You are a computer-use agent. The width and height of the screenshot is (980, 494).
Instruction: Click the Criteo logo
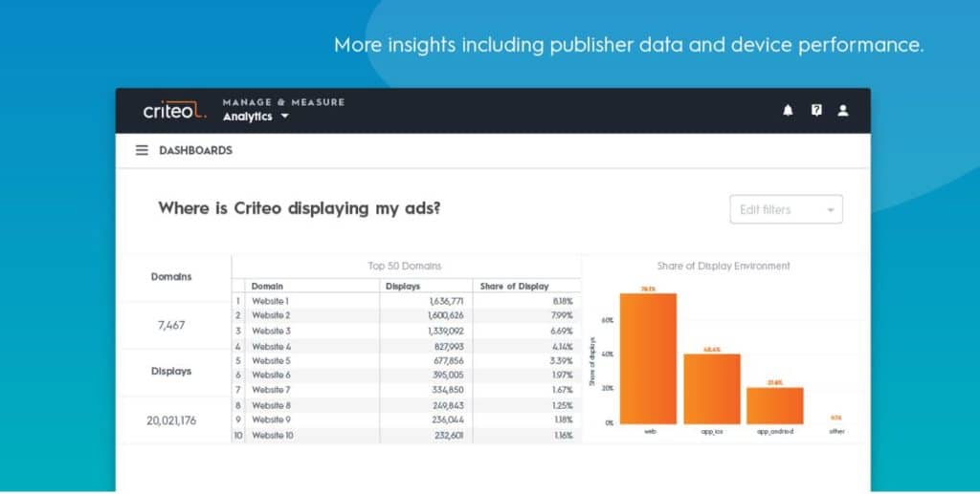click(174, 111)
